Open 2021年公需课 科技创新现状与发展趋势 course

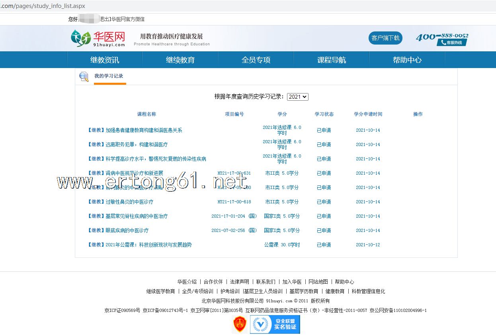[148, 245]
